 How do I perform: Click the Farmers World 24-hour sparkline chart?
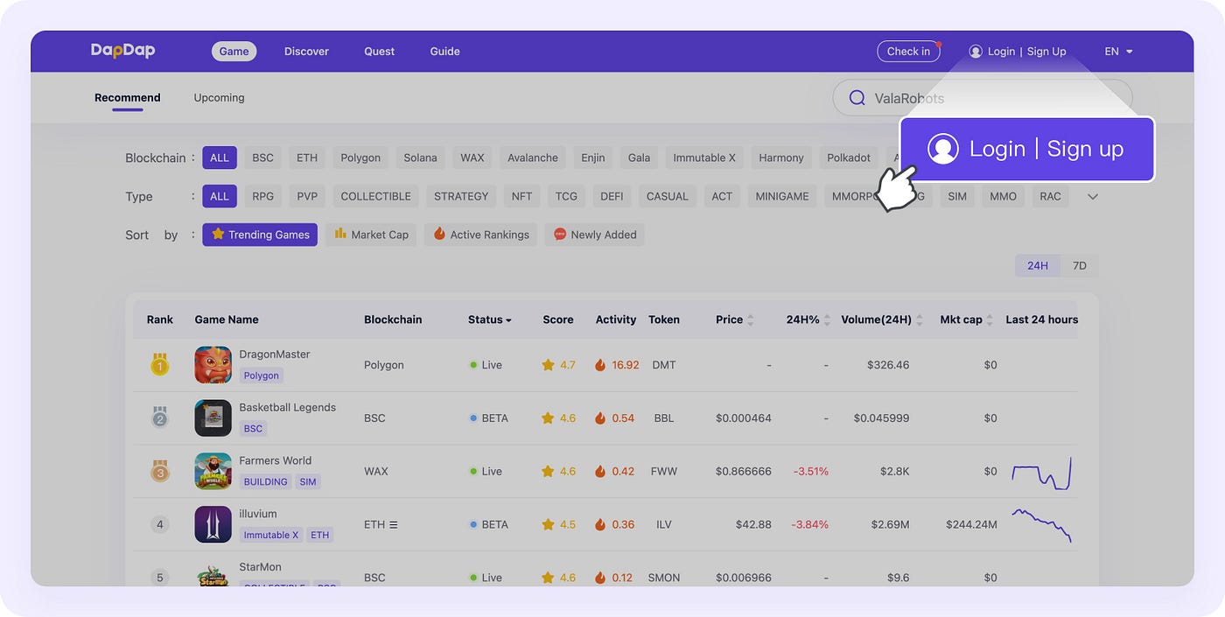click(1041, 473)
